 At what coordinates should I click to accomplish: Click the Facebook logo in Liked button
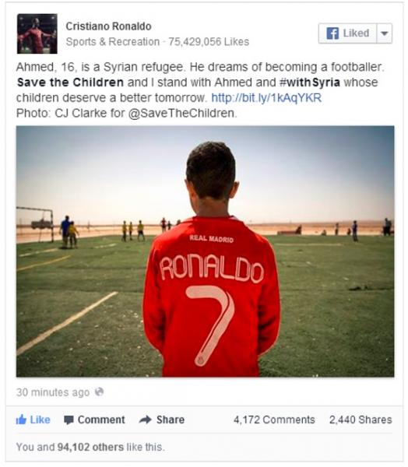(332, 33)
